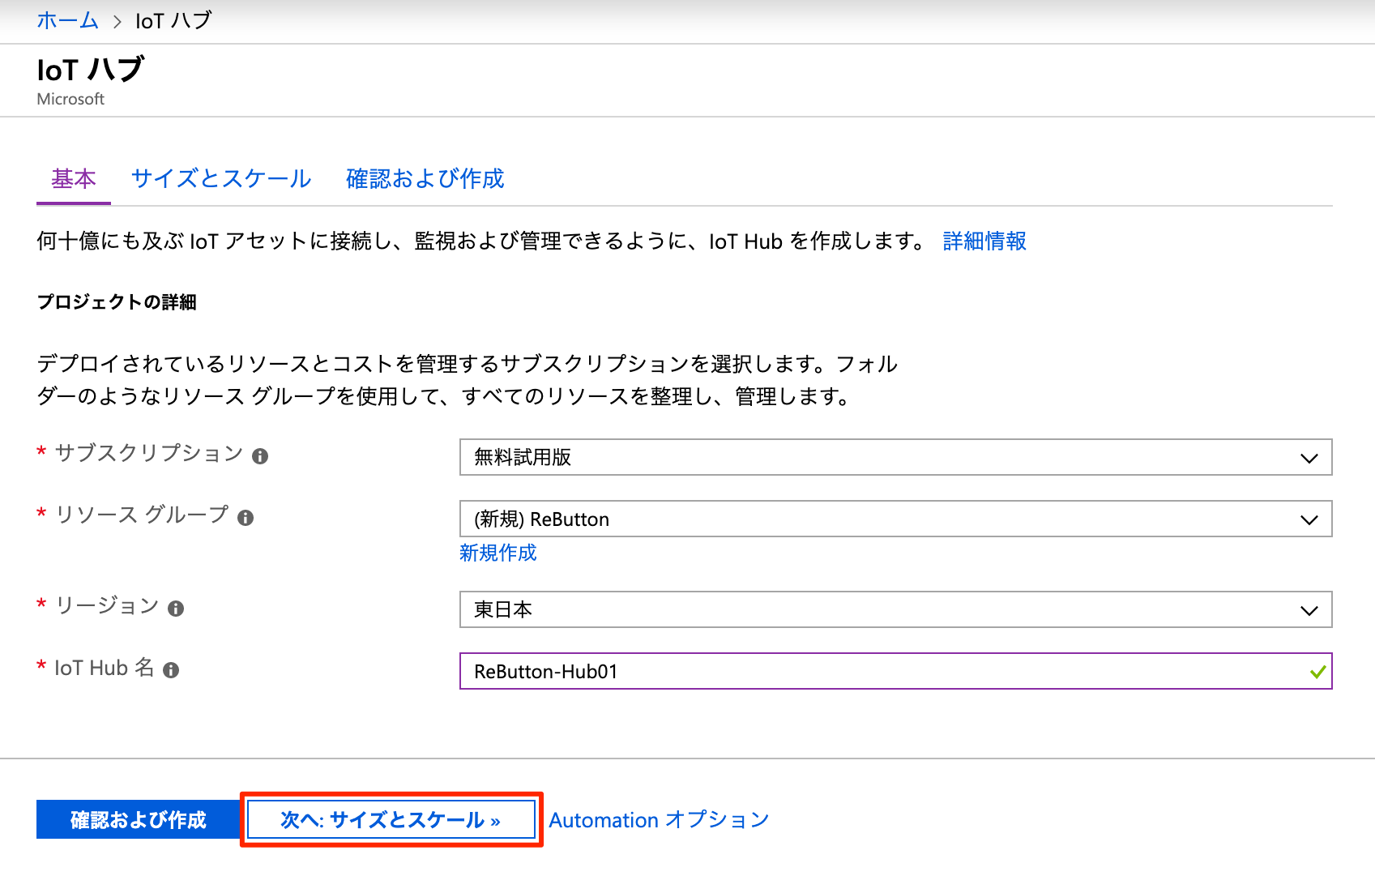Click the 新規作成 link under resource group
The width and height of the screenshot is (1375, 876).
coord(498,553)
